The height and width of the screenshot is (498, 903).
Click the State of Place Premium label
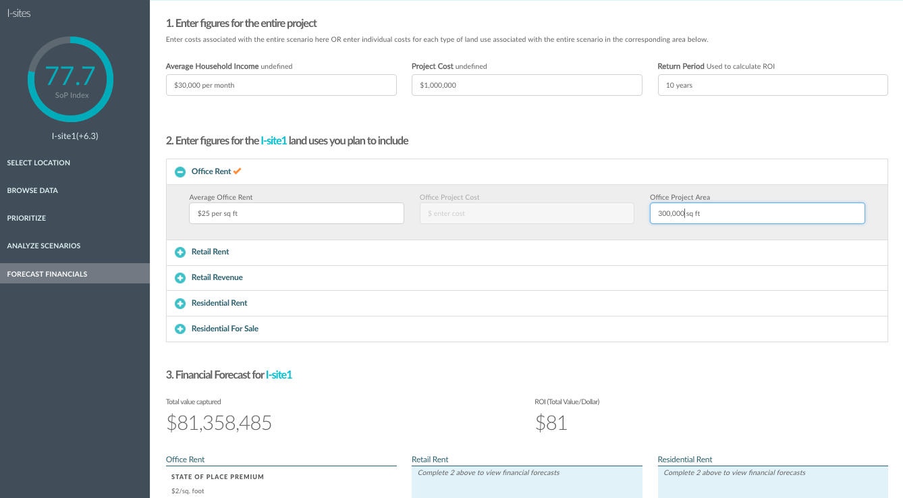pos(217,476)
